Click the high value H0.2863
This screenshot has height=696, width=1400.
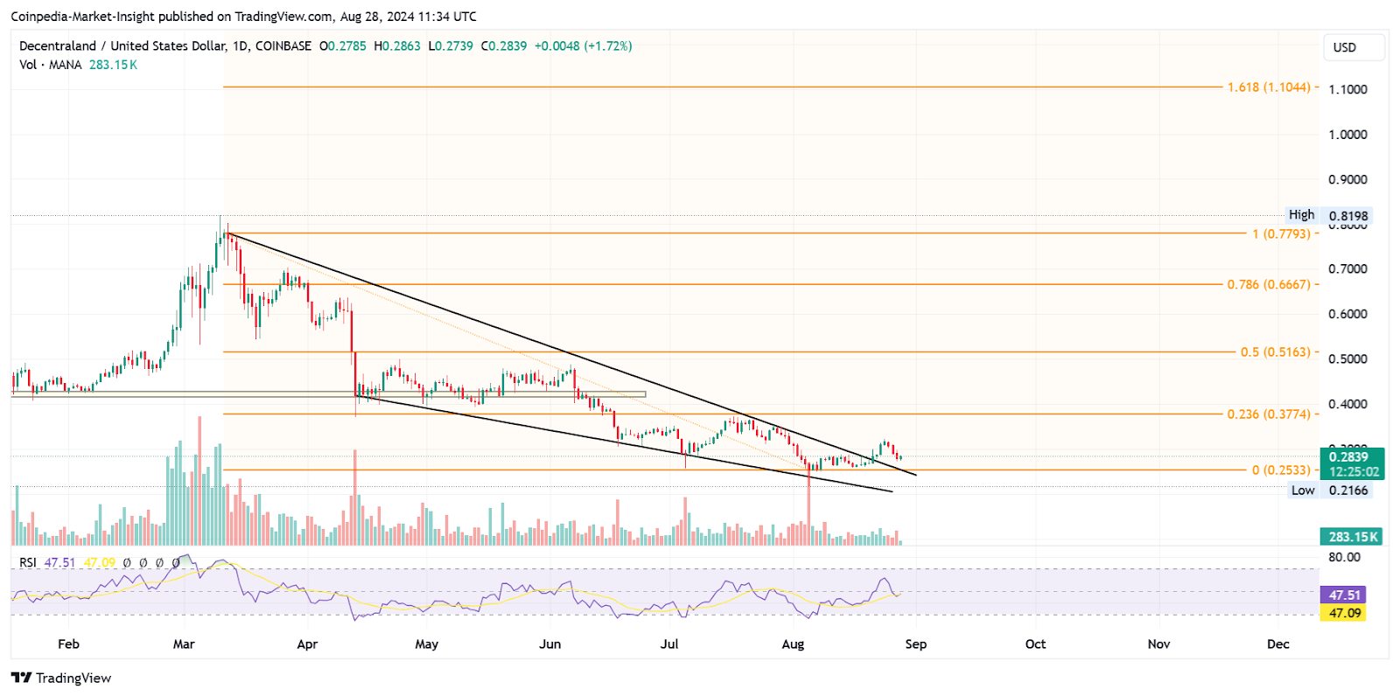click(x=397, y=46)
